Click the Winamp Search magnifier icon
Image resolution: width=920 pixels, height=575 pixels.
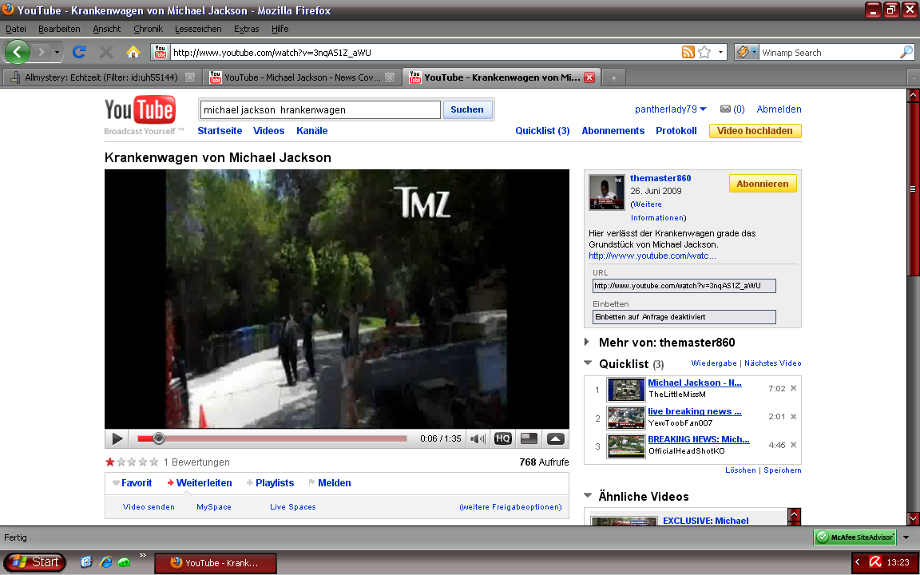click(x=906, y=52)
